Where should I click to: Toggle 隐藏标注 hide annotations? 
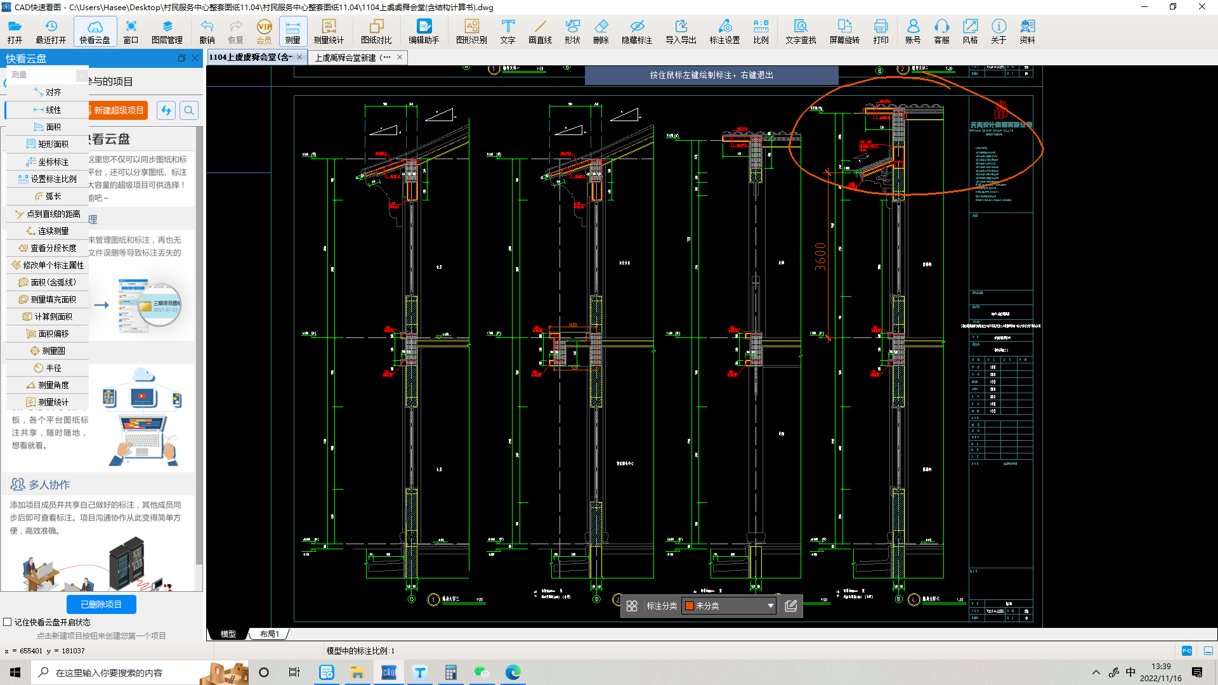tap(637, 31)
